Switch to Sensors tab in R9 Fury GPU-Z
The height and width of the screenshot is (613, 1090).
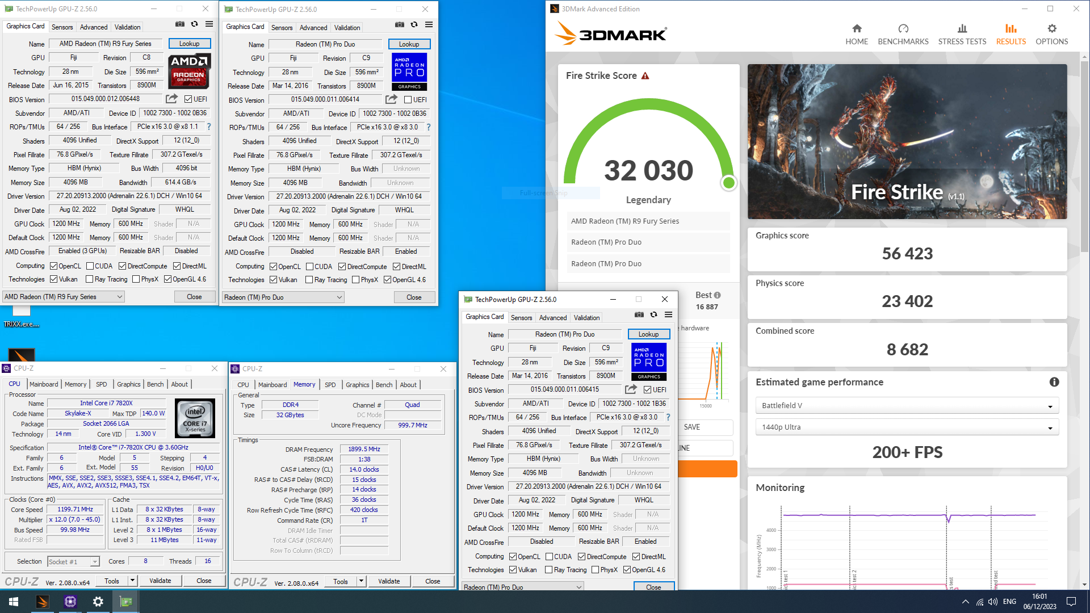coord(62,27)
